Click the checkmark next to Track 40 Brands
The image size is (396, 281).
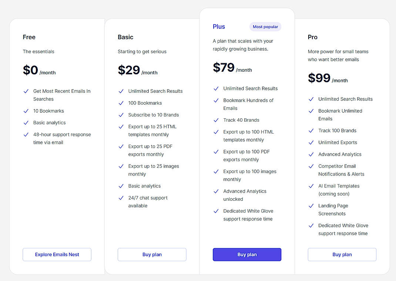point(216,120)
